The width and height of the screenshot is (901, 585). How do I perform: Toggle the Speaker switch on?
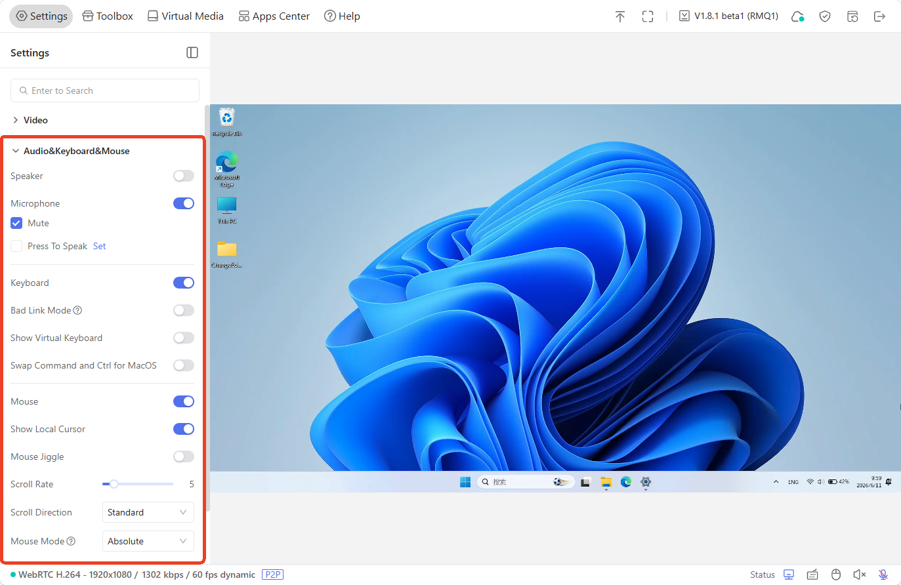click(x=184, y=176)
